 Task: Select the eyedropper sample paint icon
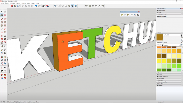coord(182,42)
